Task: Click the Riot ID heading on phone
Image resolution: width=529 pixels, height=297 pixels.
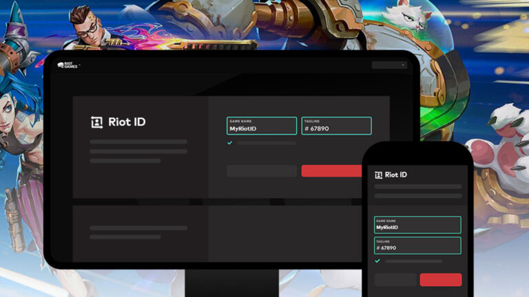Action: (x=396, y=175)
